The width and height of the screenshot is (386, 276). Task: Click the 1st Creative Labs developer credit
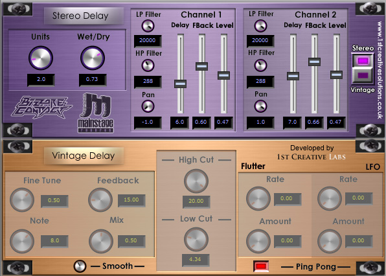[x=312, y=157]
